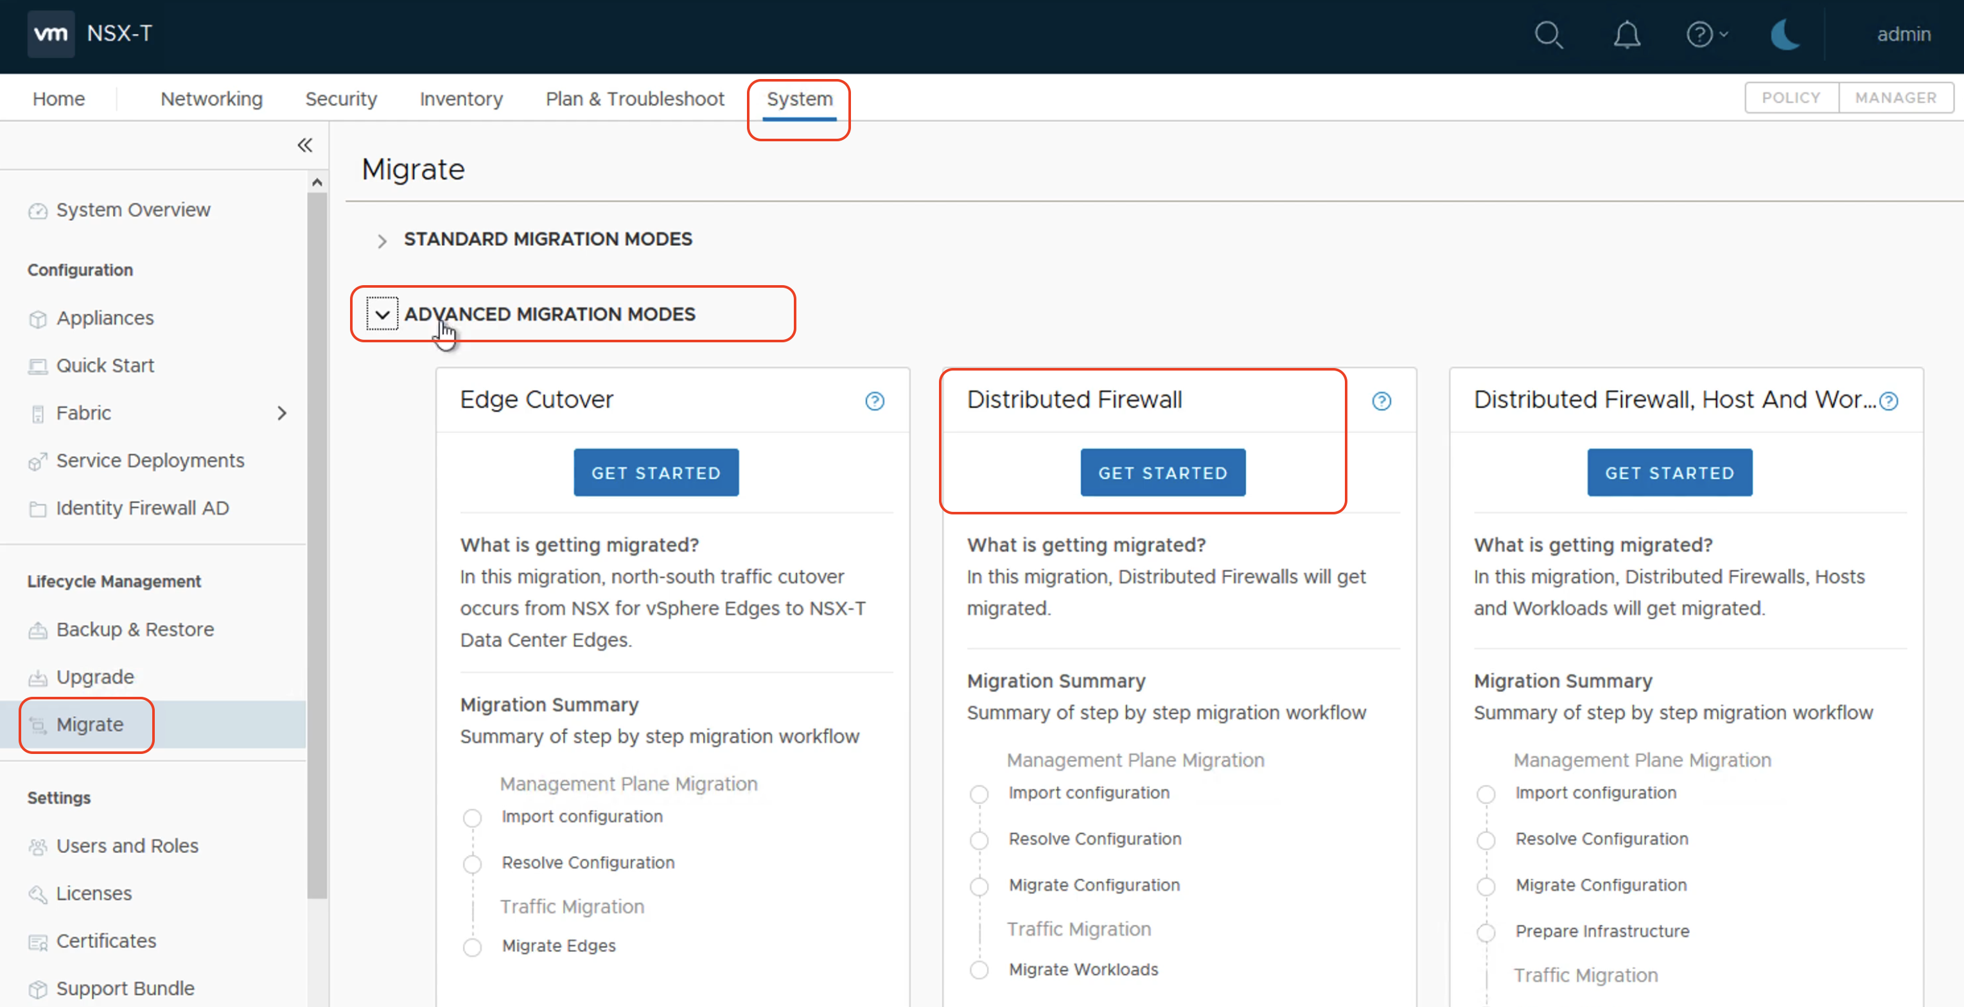Click Import configuration step circle in Edge Cutover
The image size is (1964, 1007).
[x=472, y=818]
